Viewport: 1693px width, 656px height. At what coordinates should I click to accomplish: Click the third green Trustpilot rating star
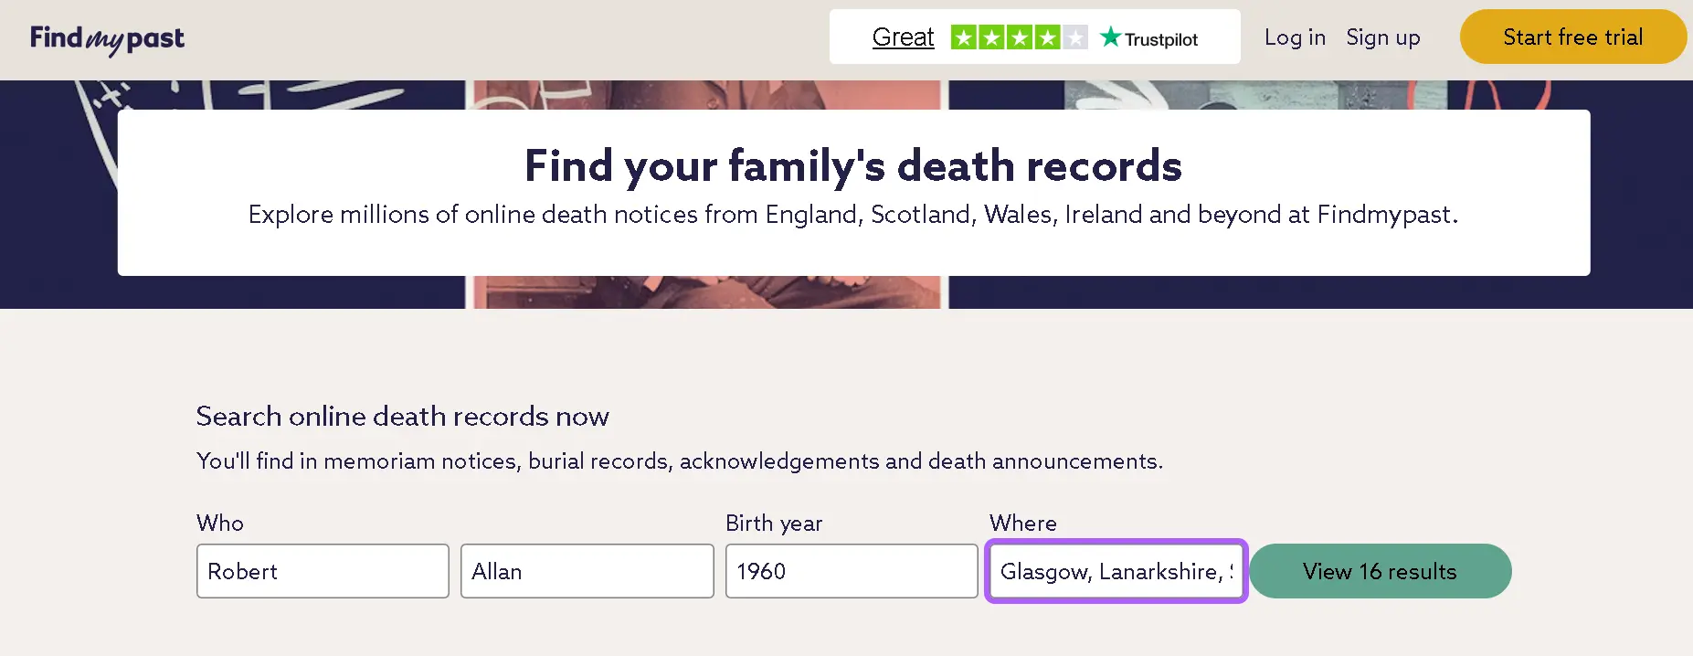[x=1020, y=37]
